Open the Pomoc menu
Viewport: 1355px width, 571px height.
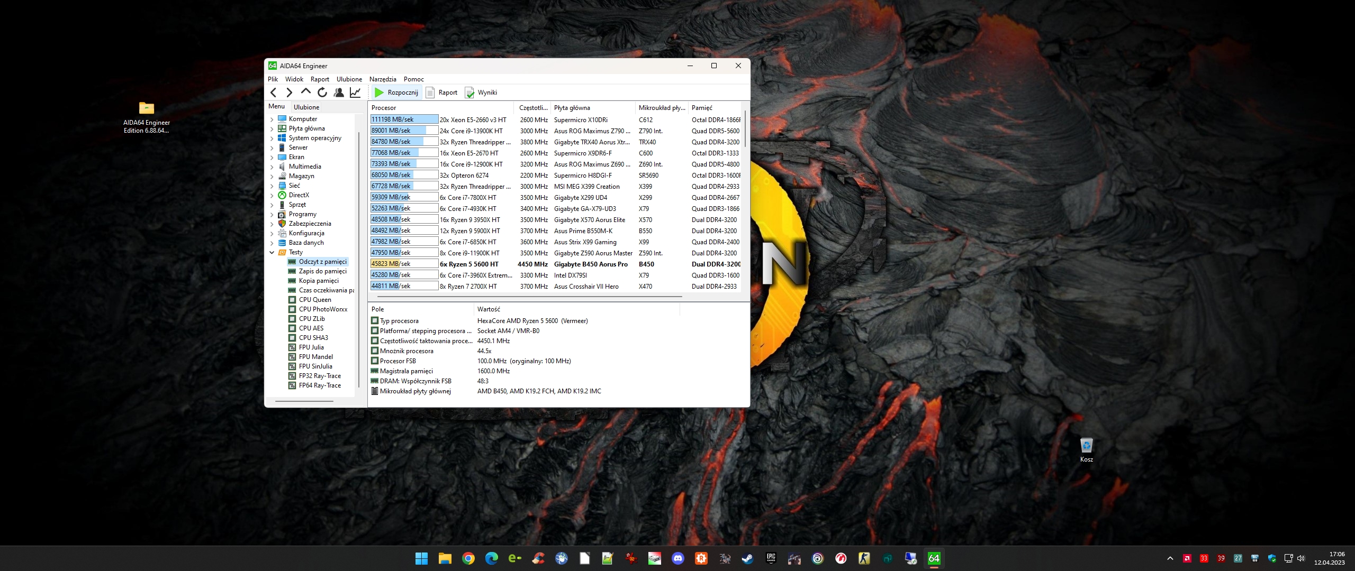point(414,79)
